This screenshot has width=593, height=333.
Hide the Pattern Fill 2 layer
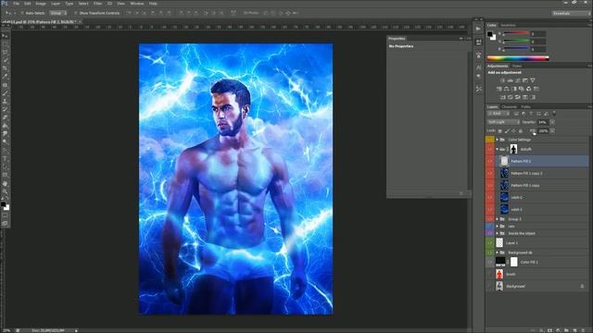(490, 161)
